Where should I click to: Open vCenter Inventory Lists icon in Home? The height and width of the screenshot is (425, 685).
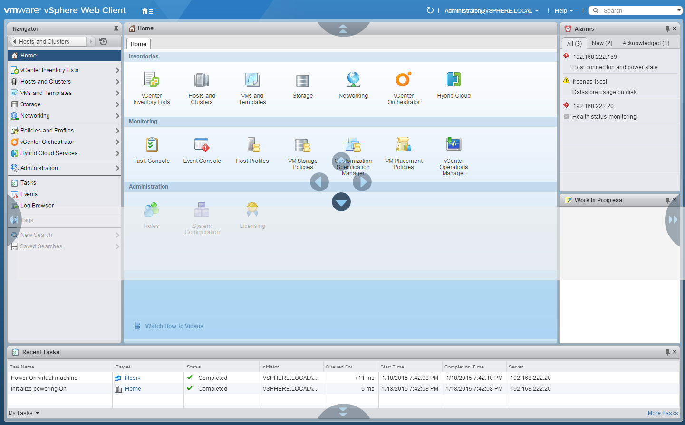click(x=152, y=80)
